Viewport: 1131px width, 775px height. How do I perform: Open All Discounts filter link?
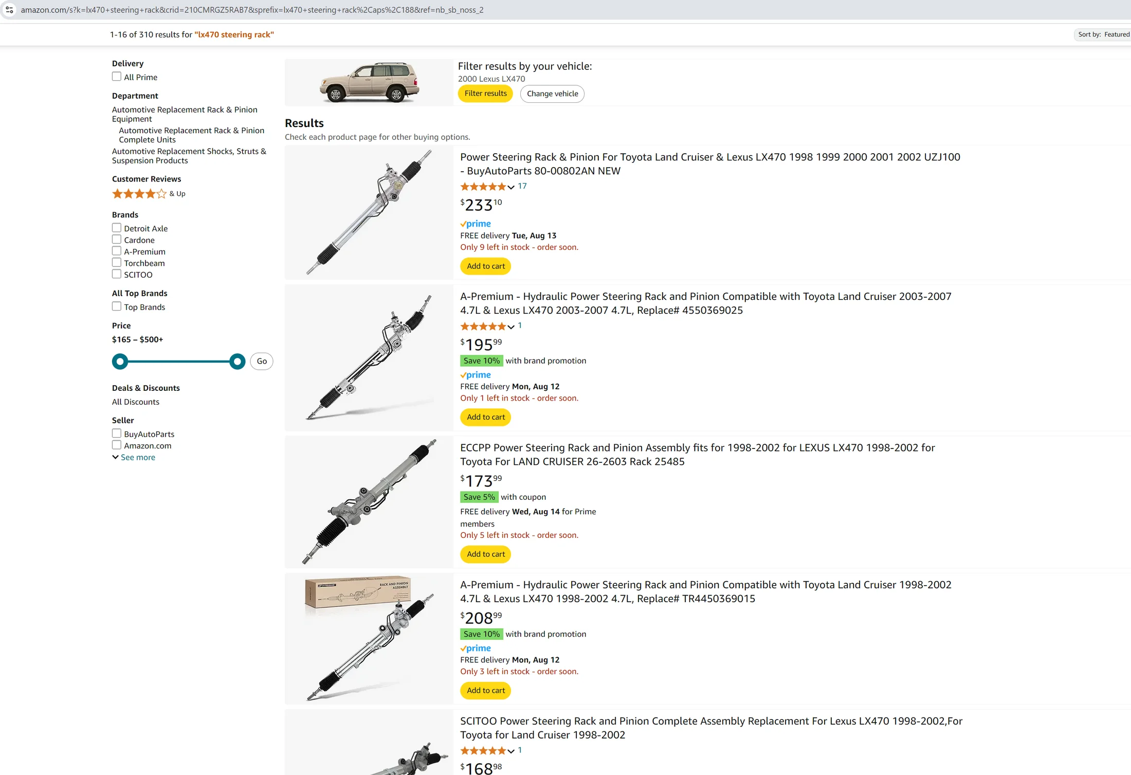tap(136, 402)
